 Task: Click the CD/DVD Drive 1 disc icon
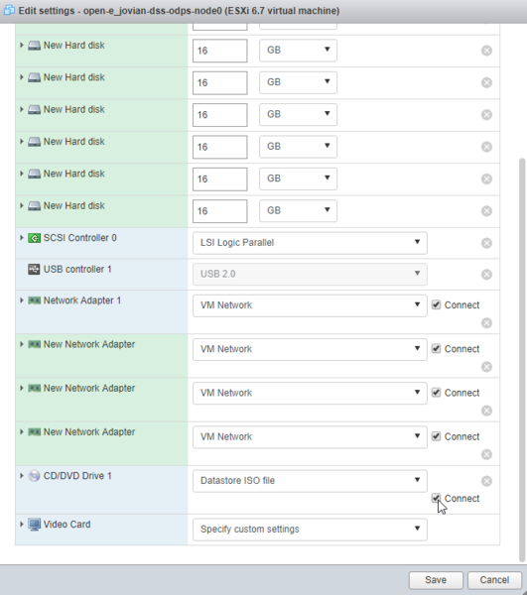tap(34, 476)
